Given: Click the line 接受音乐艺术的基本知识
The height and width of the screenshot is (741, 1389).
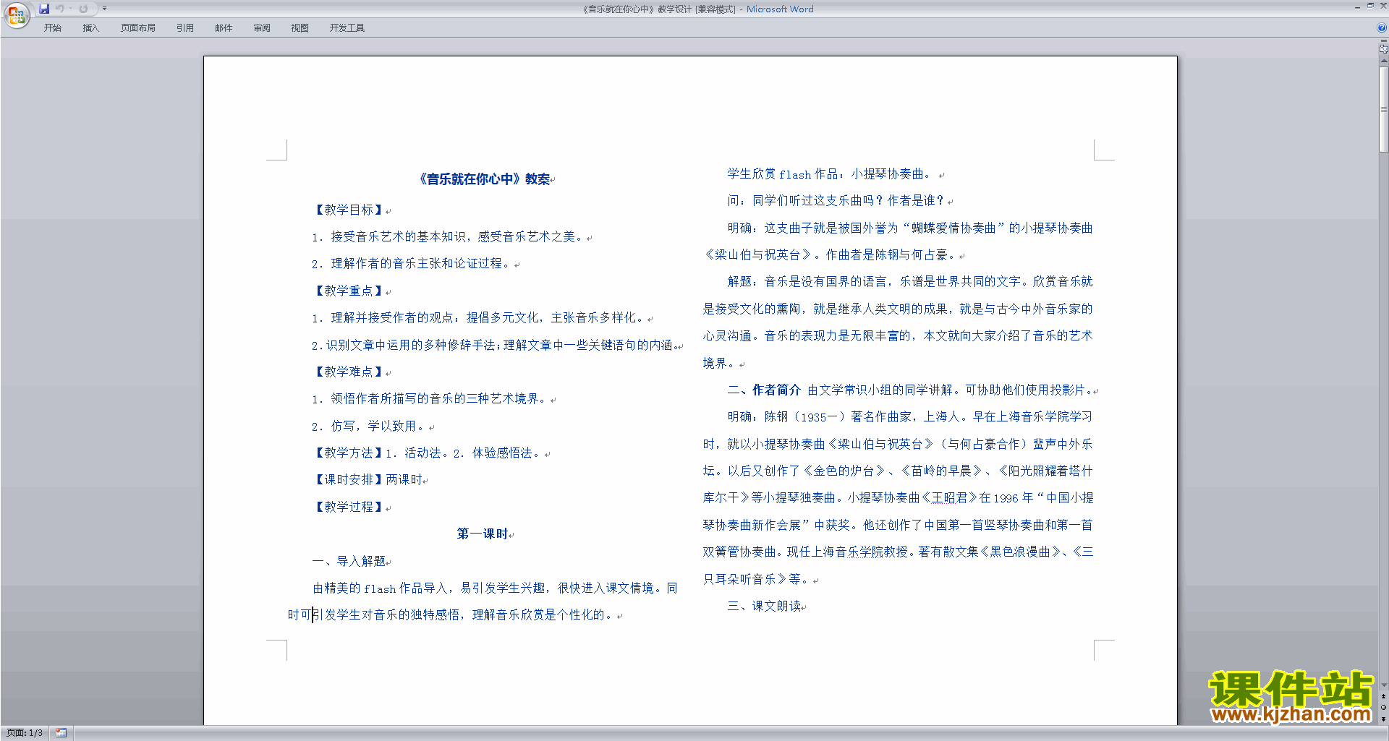Looking at the screenshot, I should tap(449, 236).
